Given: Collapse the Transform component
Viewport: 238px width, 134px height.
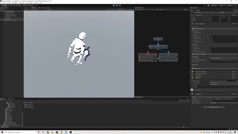Looking at the screenshot, I should (191, 15).
